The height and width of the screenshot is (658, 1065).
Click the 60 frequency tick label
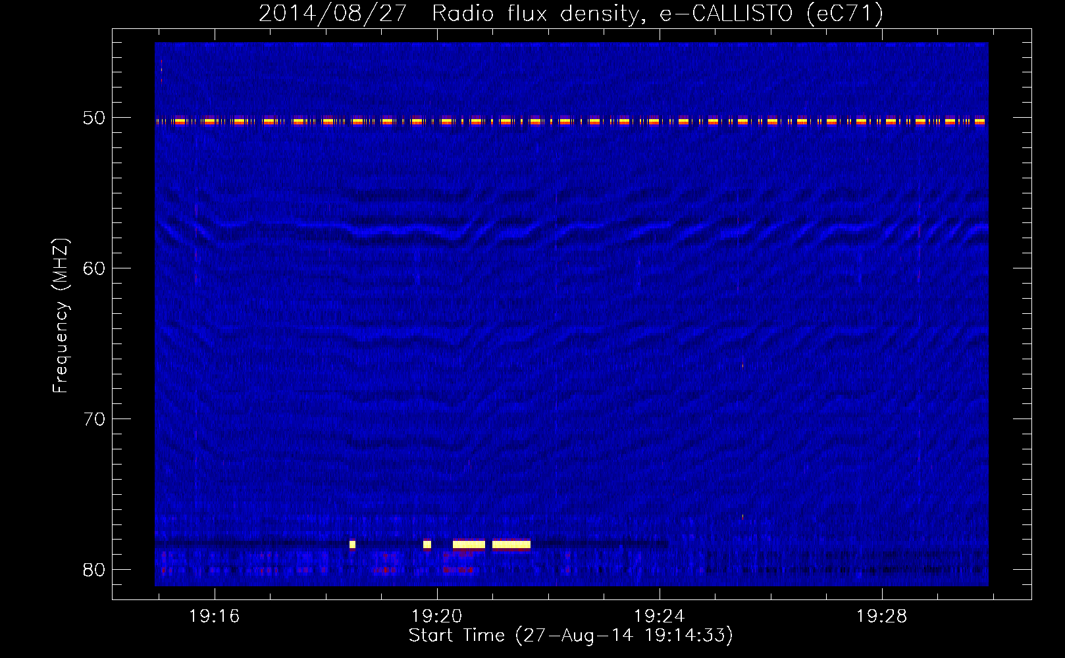(x=93, y=268)
